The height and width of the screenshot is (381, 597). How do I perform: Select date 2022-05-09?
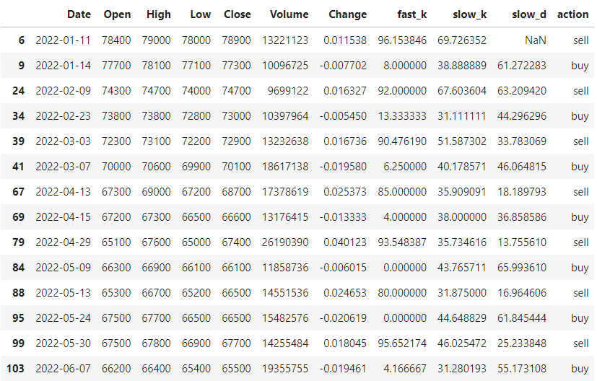(64, 267)
